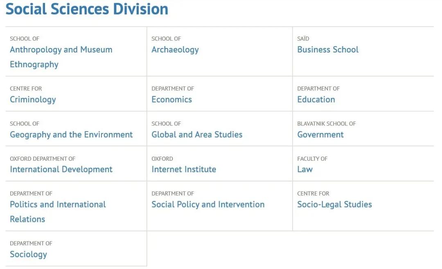Click Social Policy and Intervention

(x=208, y=205)
